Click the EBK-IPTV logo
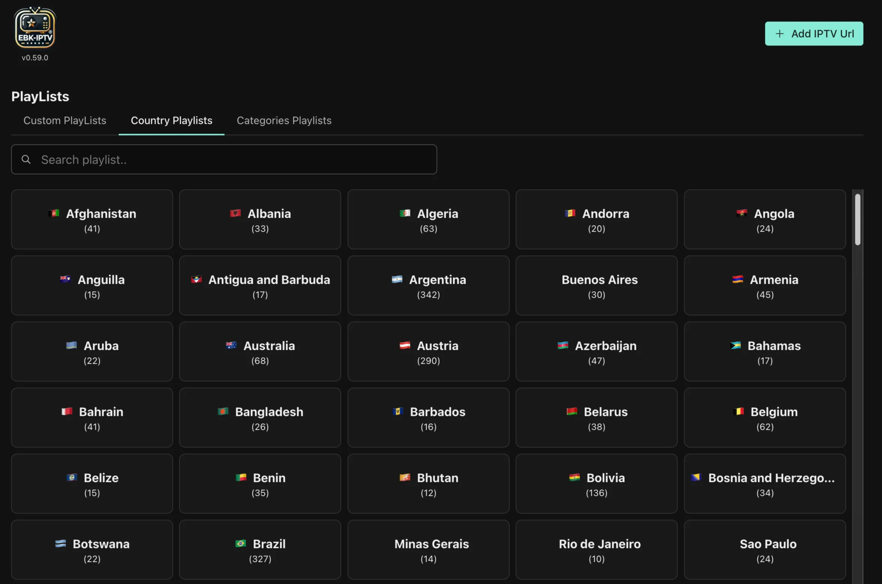The width and height of the screenshot is (882, 584). [x=35, y=27]
